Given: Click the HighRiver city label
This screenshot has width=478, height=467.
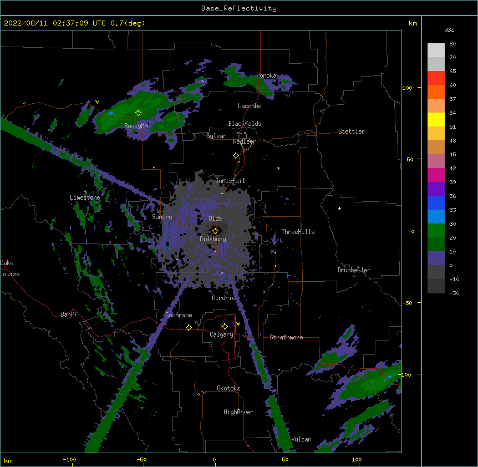Looking at the screenshot, I should click(x=238, y=412).
